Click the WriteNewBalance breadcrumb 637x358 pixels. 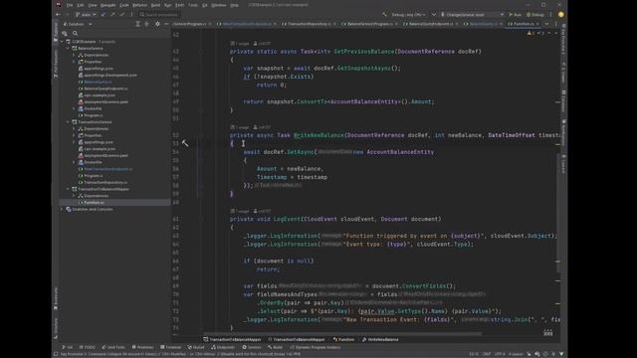380,339
